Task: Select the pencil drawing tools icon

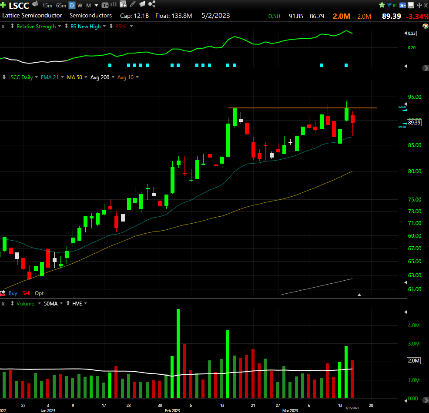Action: pyautogui.click(x=133, y=4)
